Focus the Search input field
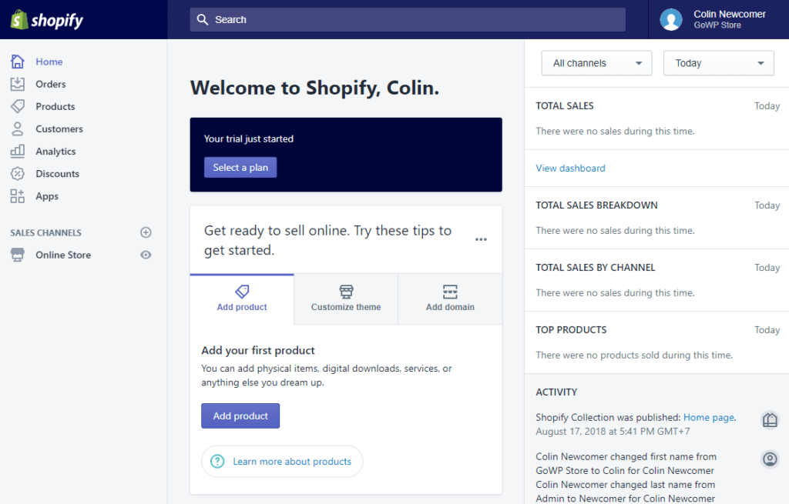Image resolution: width=789 pixels, height=504 pixels. tap(408, 19)
